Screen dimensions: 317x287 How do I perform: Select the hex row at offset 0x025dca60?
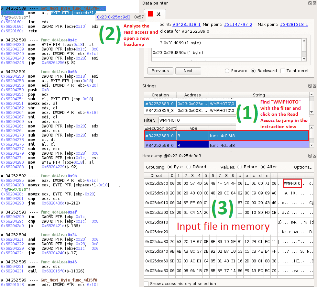pos(229,270)
